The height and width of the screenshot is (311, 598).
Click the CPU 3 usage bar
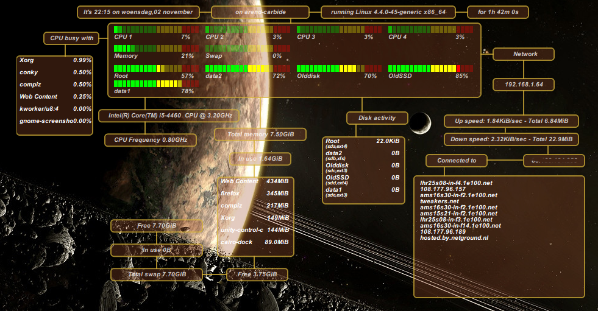coord(340,29)
